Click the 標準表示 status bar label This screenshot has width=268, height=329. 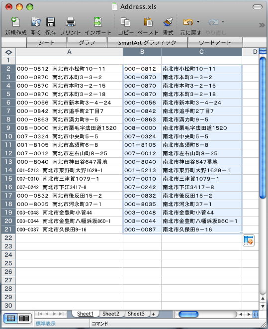(x=45, y=324)
